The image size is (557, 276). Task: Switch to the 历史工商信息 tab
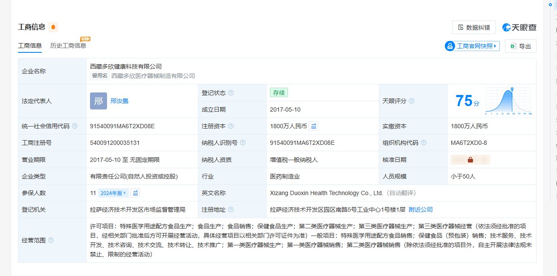[68, 46]
